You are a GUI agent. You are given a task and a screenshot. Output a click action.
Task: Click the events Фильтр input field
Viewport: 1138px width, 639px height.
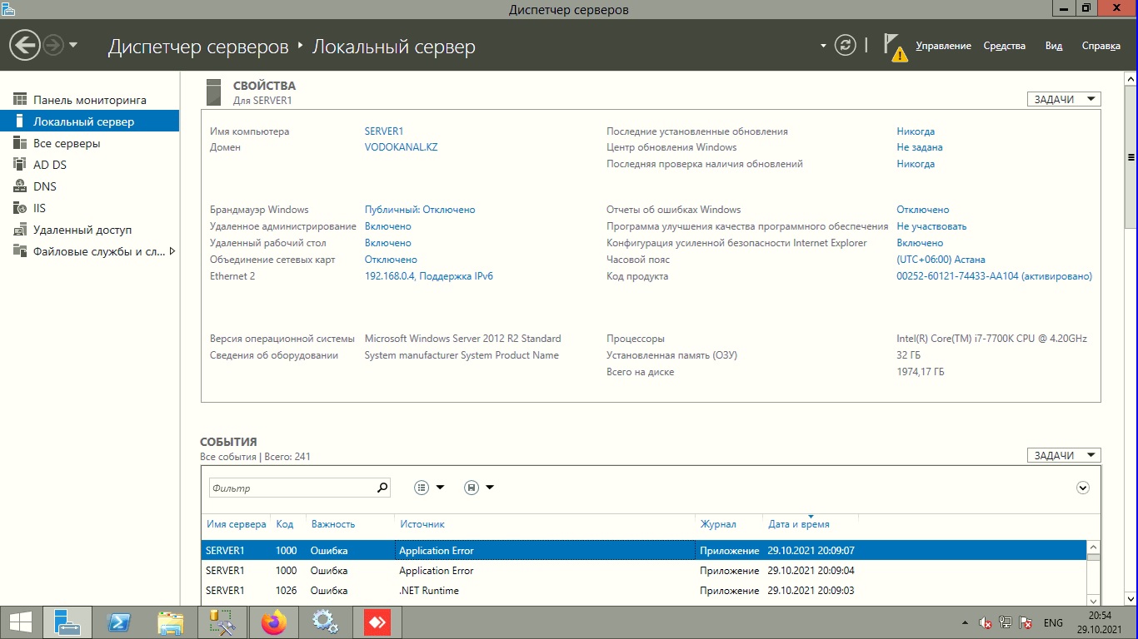pyautogui.click(x=292, y=488)
